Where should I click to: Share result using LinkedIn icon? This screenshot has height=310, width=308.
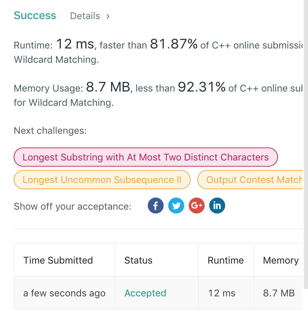point(217,206)
